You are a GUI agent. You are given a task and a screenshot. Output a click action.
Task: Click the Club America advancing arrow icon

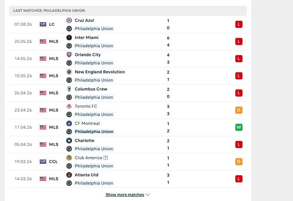[x=106, y=158]
